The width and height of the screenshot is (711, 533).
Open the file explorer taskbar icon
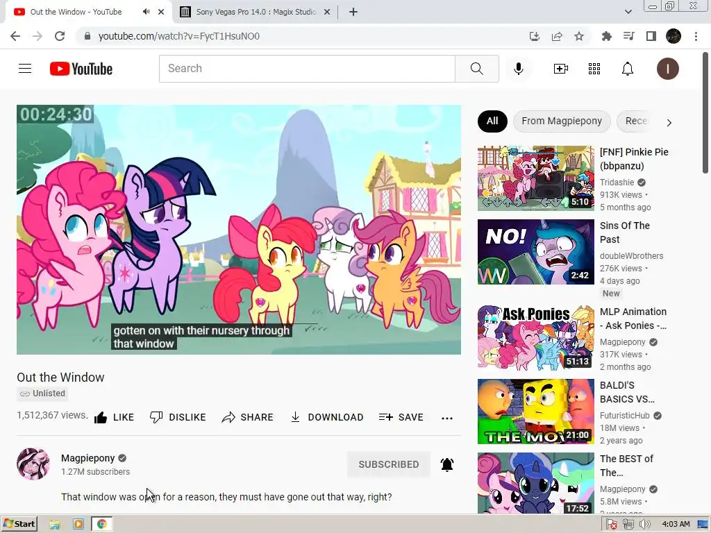coord(55,525)
